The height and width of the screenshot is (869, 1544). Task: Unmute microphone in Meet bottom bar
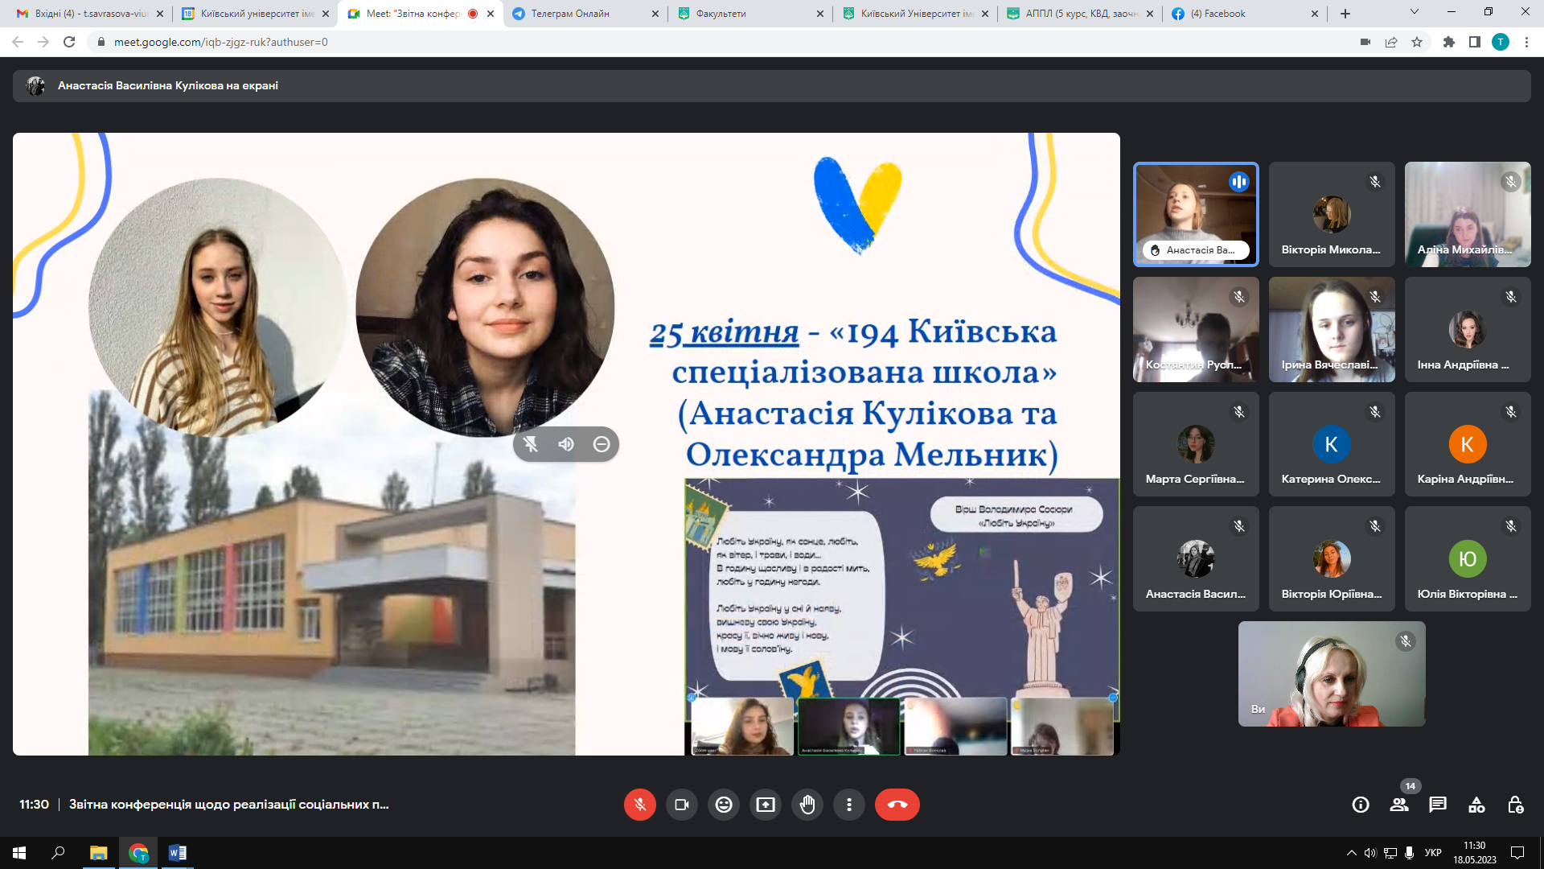click(639, 805)
